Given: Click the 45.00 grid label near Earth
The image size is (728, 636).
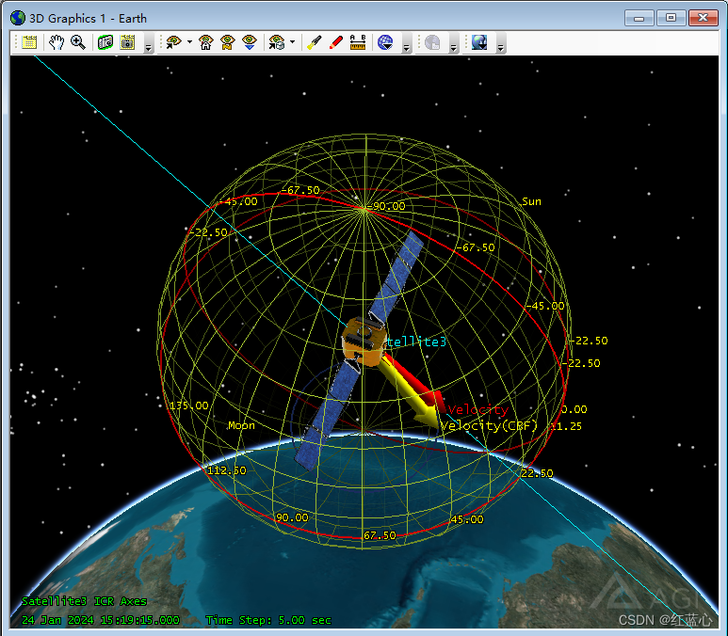Looking at the screenshot, I should pos(467,519).
